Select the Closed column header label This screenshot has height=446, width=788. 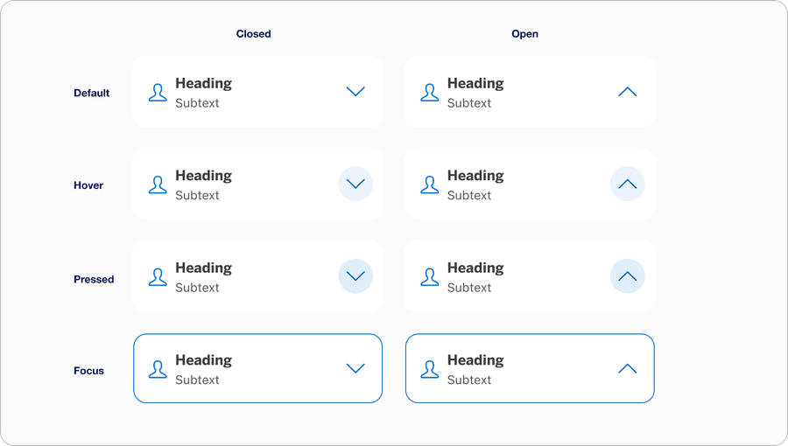coord(254,34)
